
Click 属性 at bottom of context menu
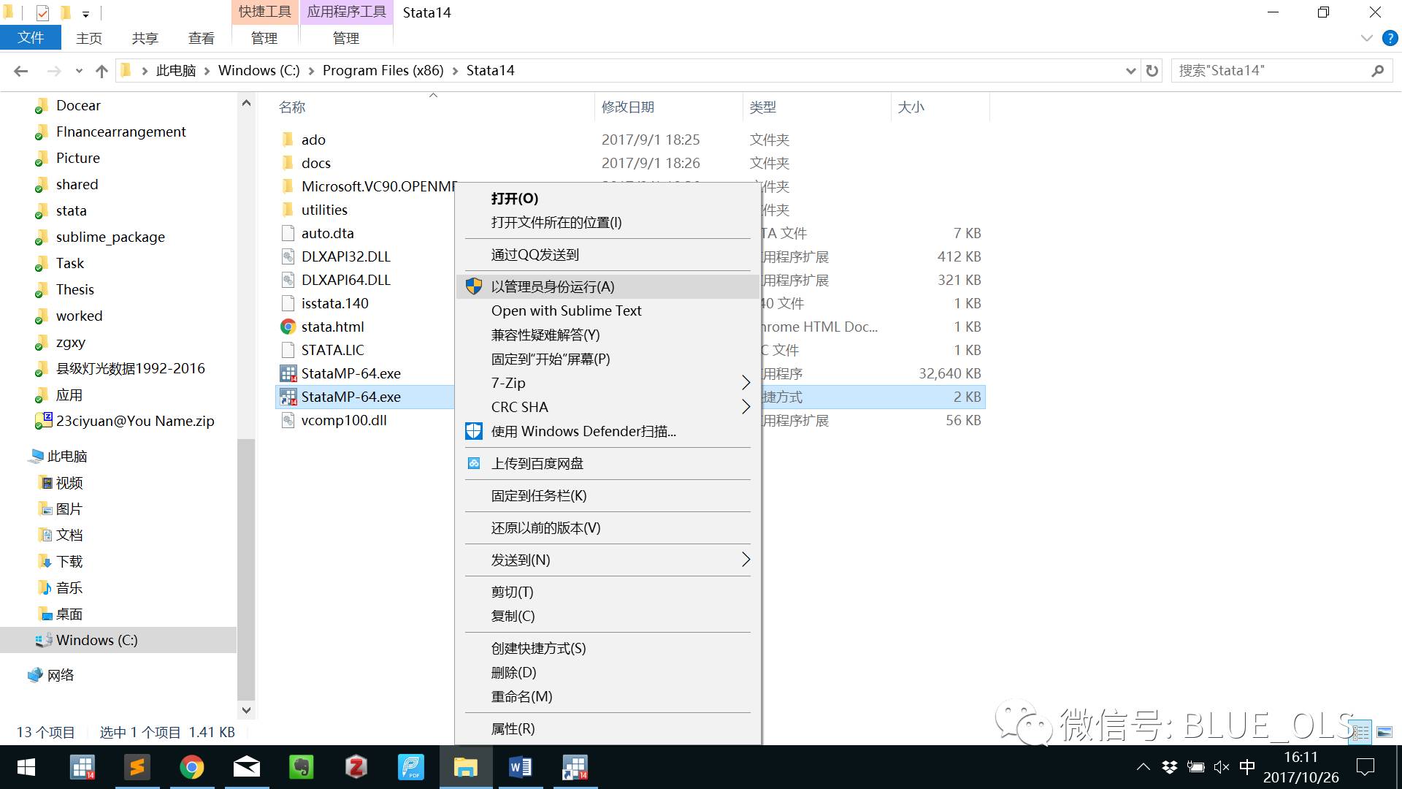(x=513, y=728)
